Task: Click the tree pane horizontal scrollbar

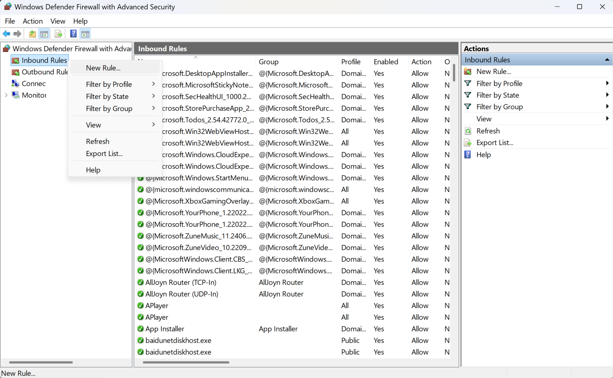Action: (x=41, y=362)
